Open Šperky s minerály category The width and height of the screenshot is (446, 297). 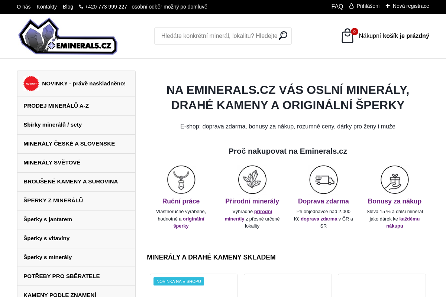(76, 257)
